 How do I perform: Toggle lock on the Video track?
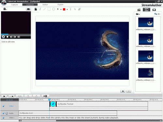coord(4,106)
